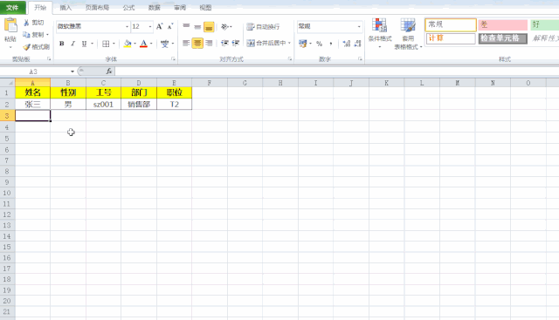Viewport: 559px width, 320px height.
Task: Click Merge and Center
Action: tap(266, 43)
